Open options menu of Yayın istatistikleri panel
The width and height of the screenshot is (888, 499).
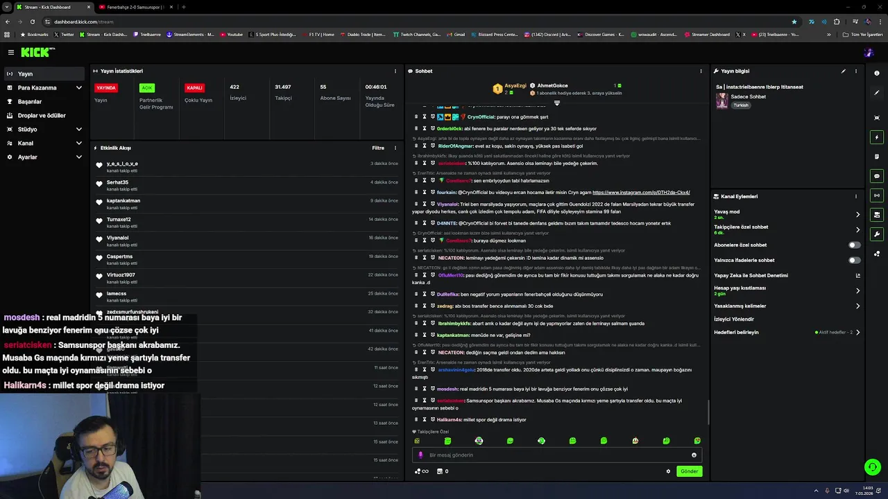tap(395, 71)
